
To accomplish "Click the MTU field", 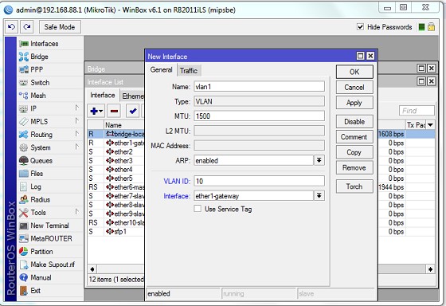I will (x=259, y=116).
